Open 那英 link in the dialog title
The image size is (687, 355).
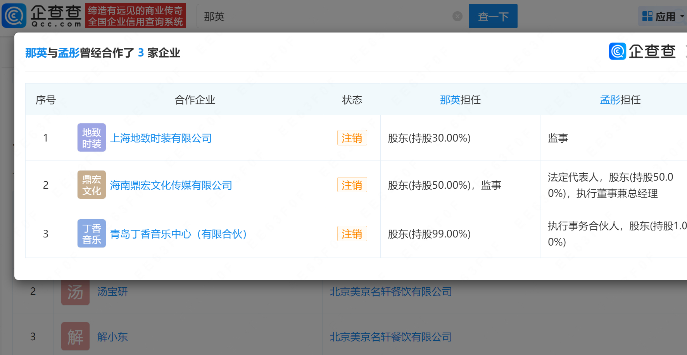coord(36,53)
